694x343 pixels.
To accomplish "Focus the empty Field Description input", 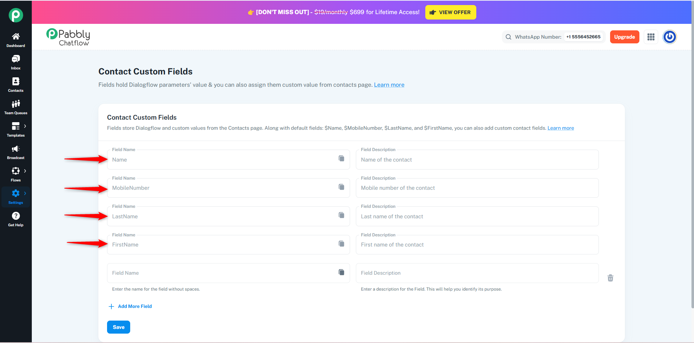I will point(477,273).
